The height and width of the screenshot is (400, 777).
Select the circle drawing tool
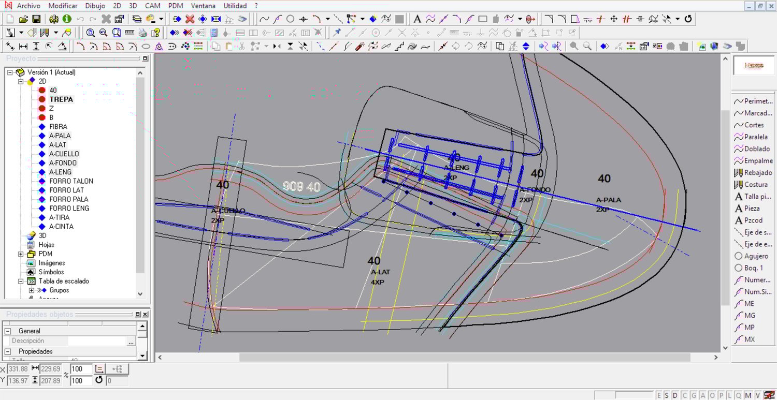(290, 19)
